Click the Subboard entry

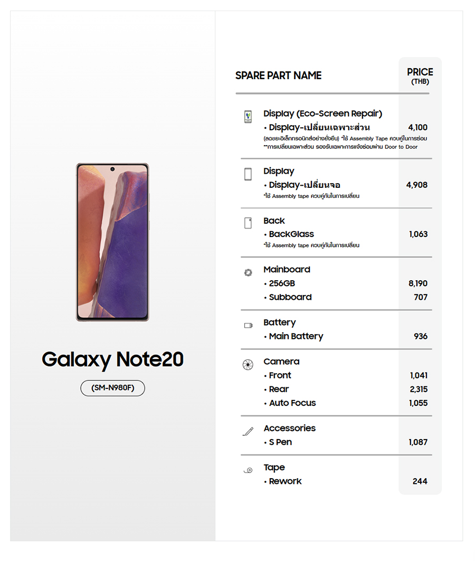click(x=290, y=297)
